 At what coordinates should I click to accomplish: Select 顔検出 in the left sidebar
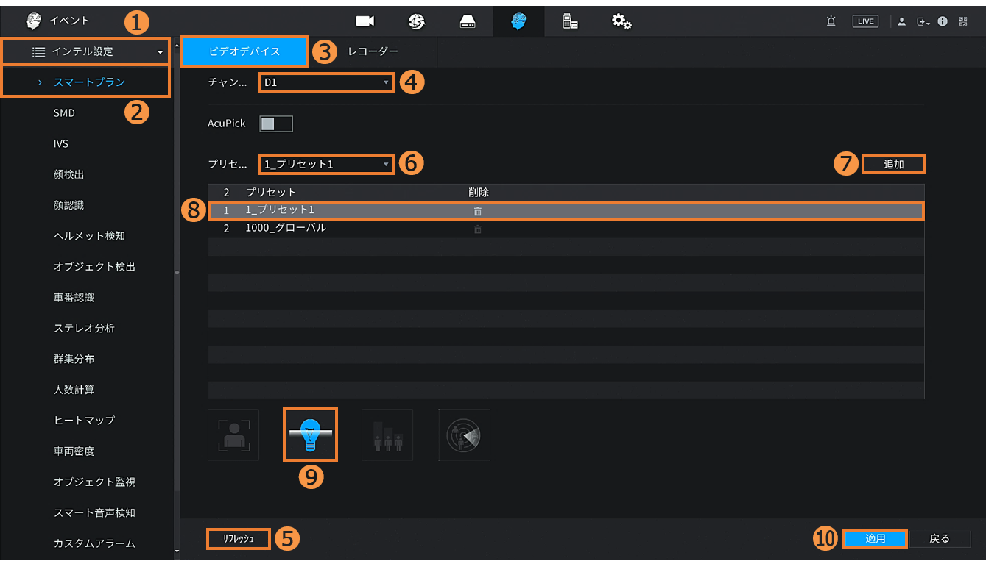(68, 174)
